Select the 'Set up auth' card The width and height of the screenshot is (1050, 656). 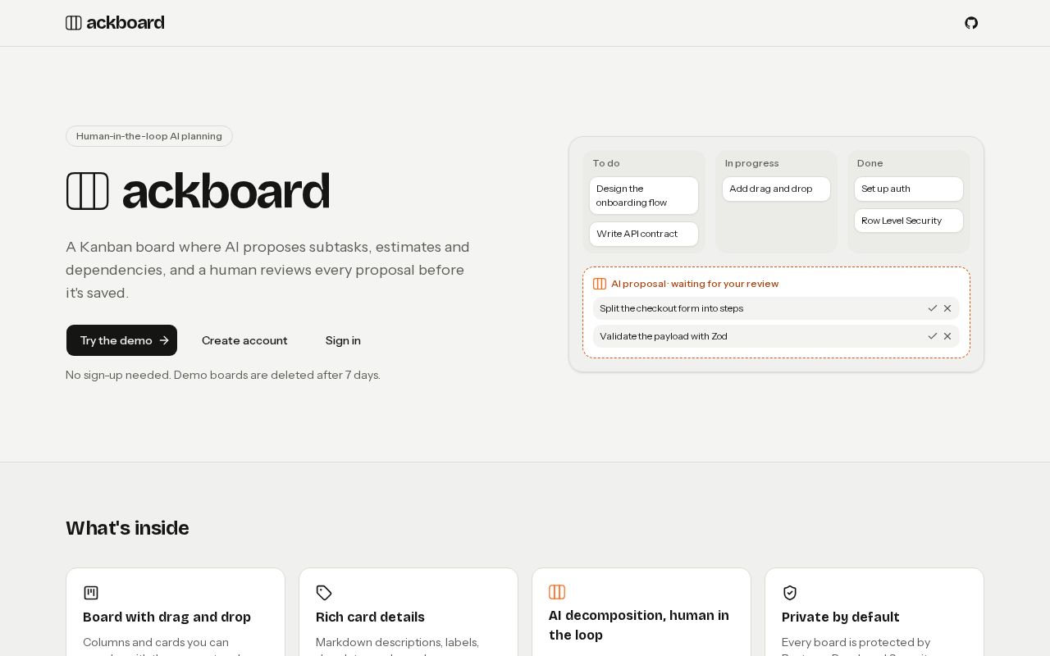[909, 189]
